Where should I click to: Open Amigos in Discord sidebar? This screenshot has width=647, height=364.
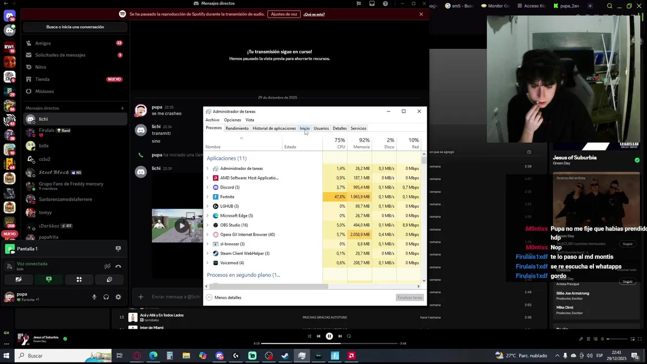(x=75, y=43)
